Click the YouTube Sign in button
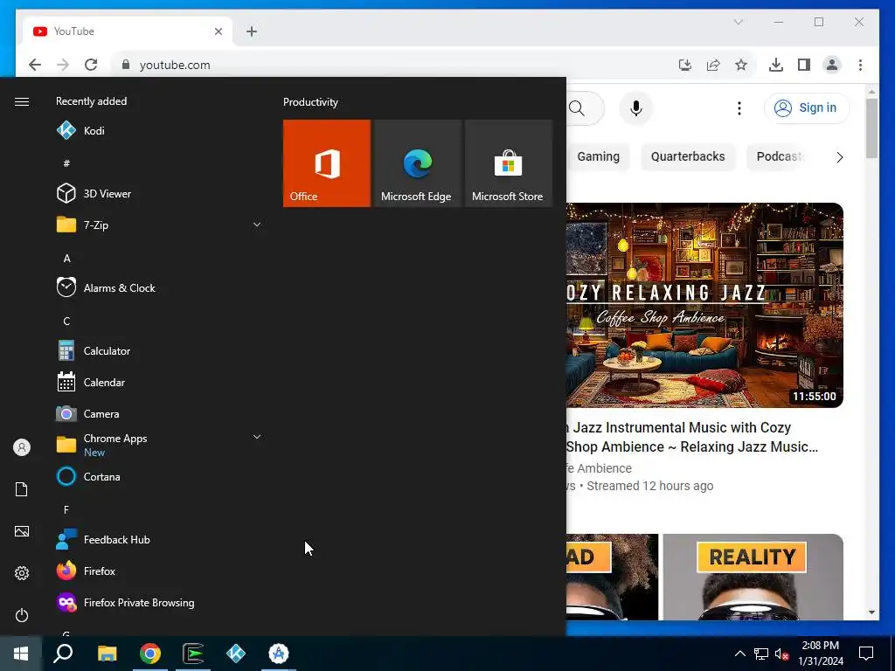 807,107
